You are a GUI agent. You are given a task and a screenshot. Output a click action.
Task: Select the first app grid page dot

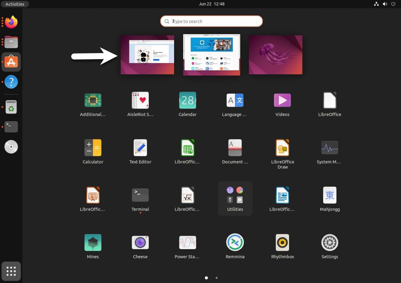tap(206, 278)
